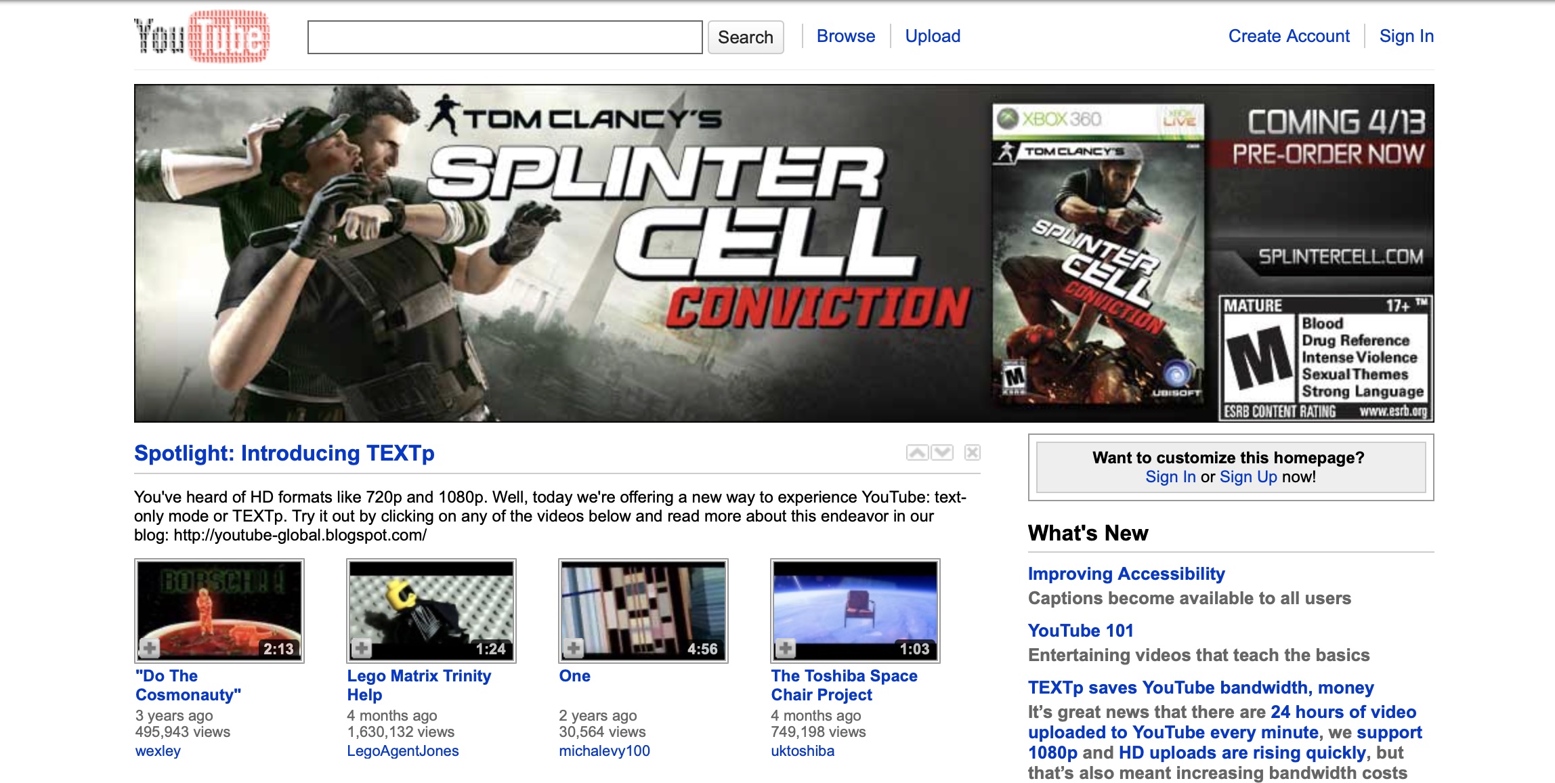Open the Browse page
Image resolution: width=1555 pixels, height=783 pixels.
[x=846, y=36]
